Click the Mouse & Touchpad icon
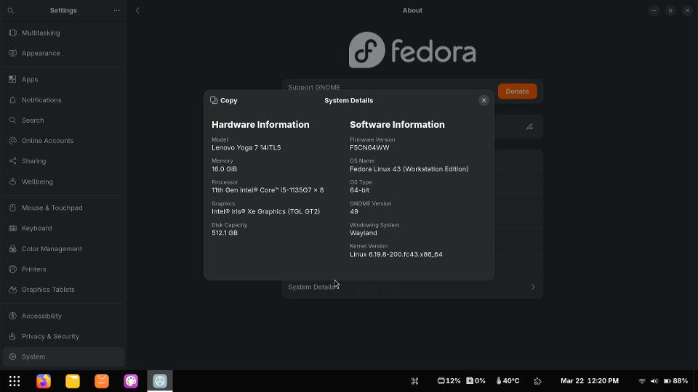The width and height of the screenshot is (698, 392). (x=12, y=208)
